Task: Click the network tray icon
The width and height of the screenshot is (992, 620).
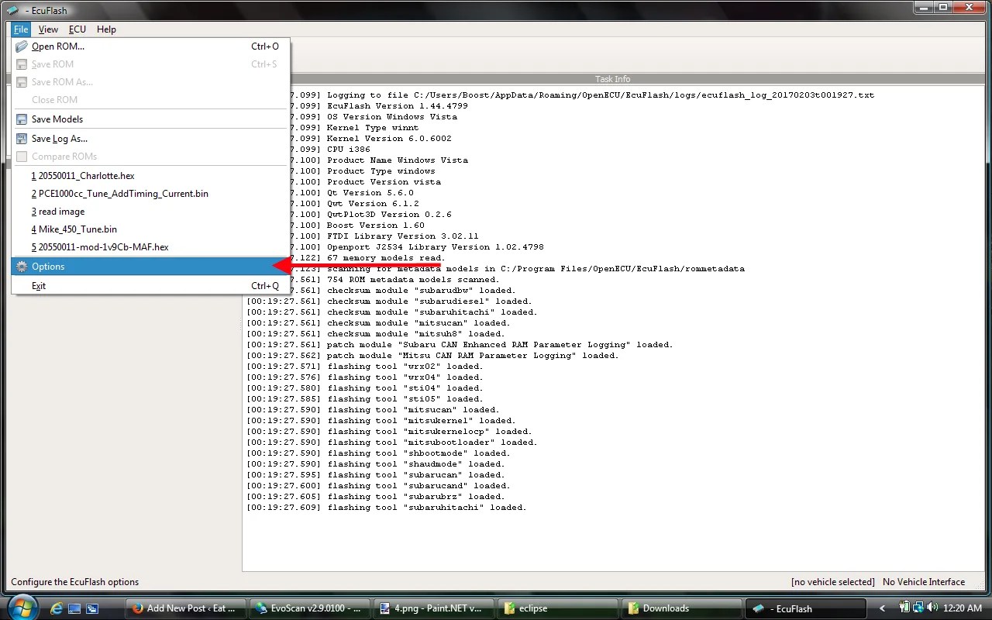Action: point(917,608)
